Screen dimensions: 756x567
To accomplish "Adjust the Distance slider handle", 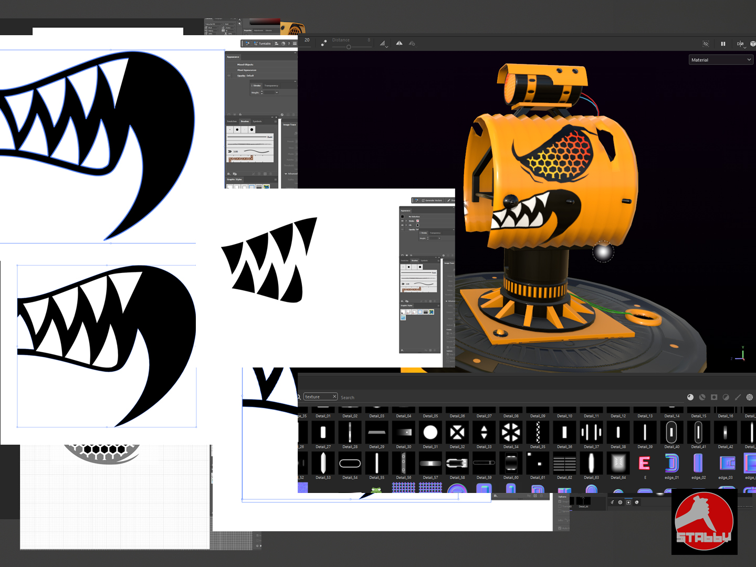I will pos(349,47).
